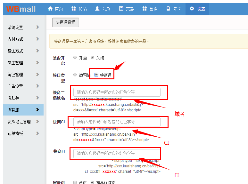Check the 首页 display page checkbox
Viewport: 248px width, 184px height.
tap(75, 182)
